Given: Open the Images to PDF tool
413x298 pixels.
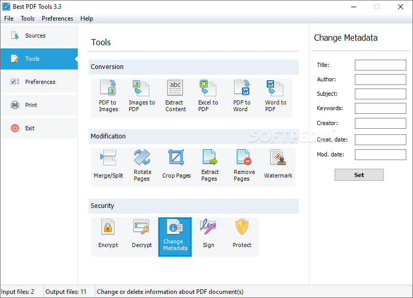Looking at the screenshot, I should pos(142,98).
